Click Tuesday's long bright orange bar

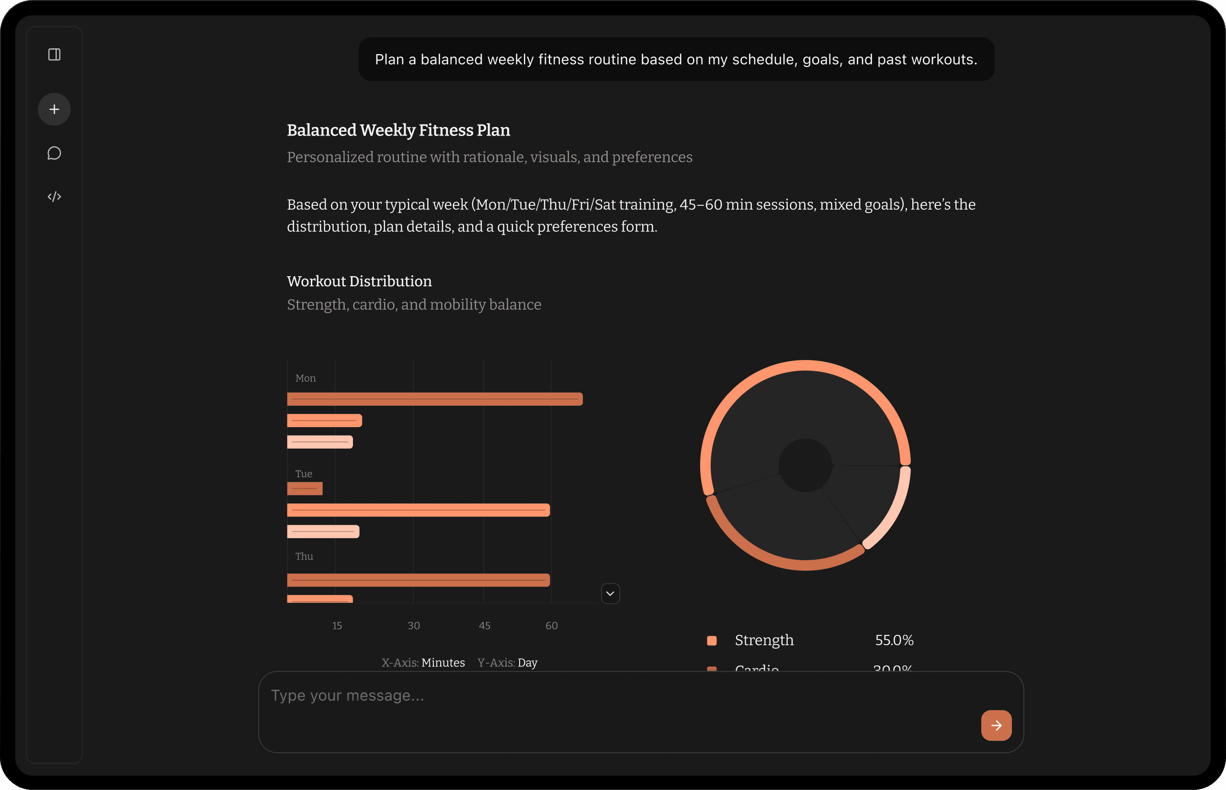click(x=418, y=510)
